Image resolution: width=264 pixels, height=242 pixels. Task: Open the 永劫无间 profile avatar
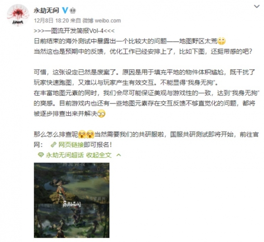18,15
